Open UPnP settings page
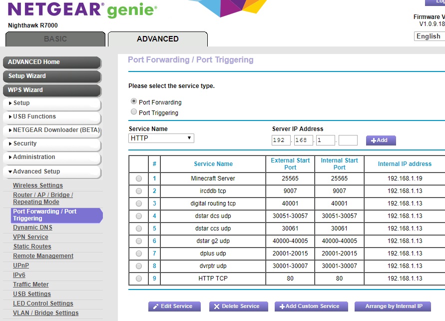Screen dimensions: 445x321 click(x=20, y=265)
